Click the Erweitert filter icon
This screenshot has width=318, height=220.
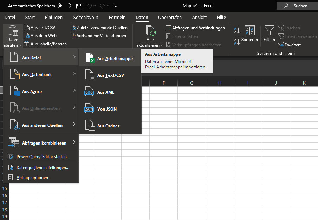pyautogui.click(x=281, y=45)
